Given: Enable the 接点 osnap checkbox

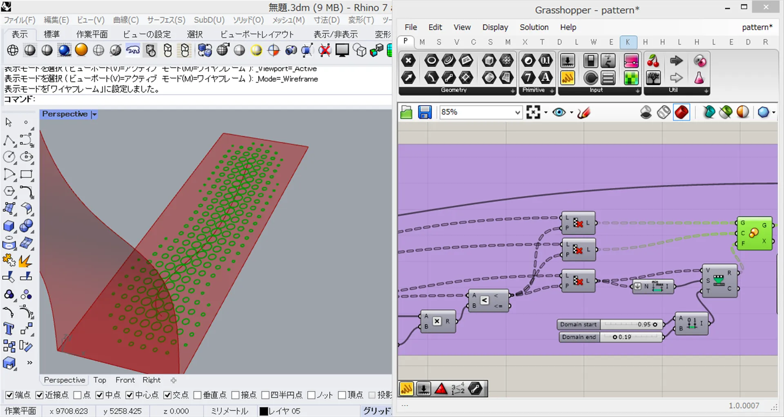Looking at the screenshot, I should (x=235, y=395).
